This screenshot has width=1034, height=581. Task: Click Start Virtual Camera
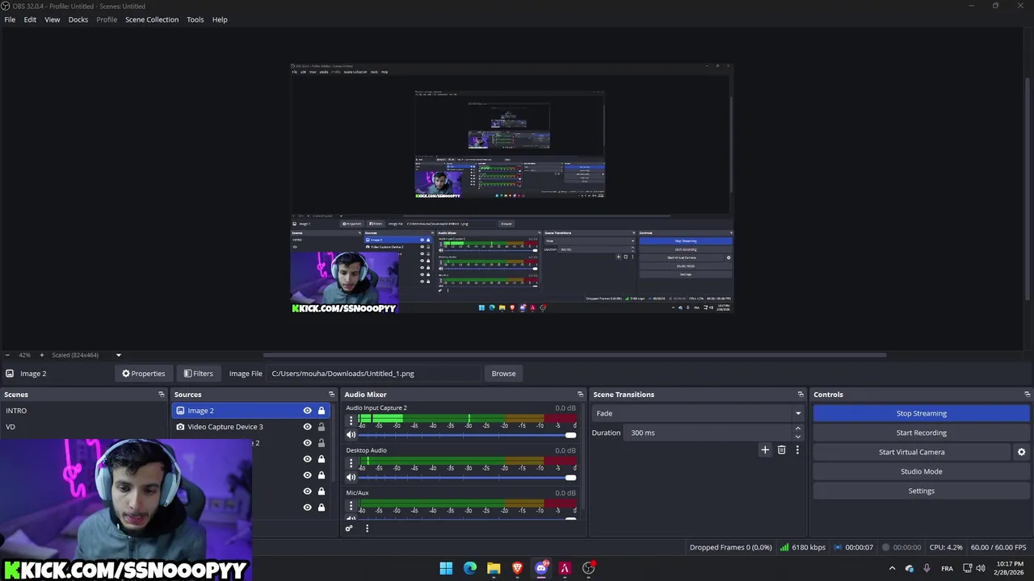coord(911,452)
